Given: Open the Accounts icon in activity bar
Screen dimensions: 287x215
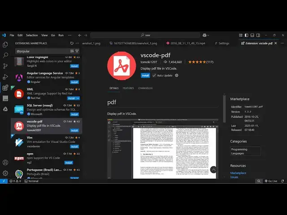Looking at the screenshot, I should 5,162.
